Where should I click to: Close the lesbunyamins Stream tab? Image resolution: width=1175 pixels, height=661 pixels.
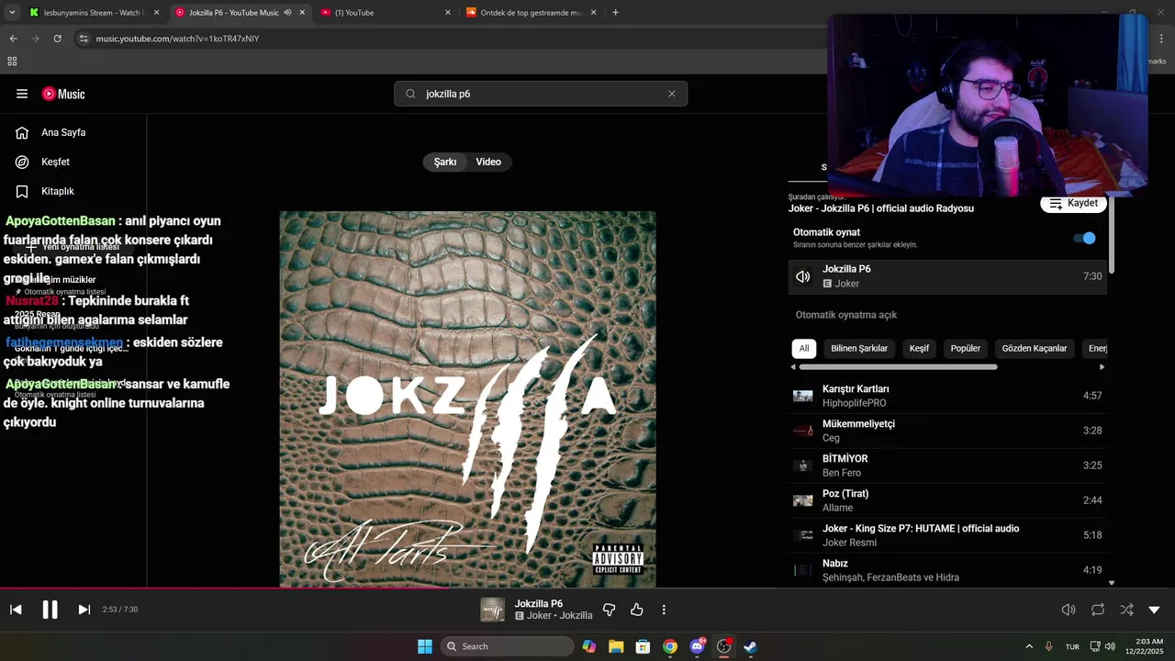(x=156, y=13)
